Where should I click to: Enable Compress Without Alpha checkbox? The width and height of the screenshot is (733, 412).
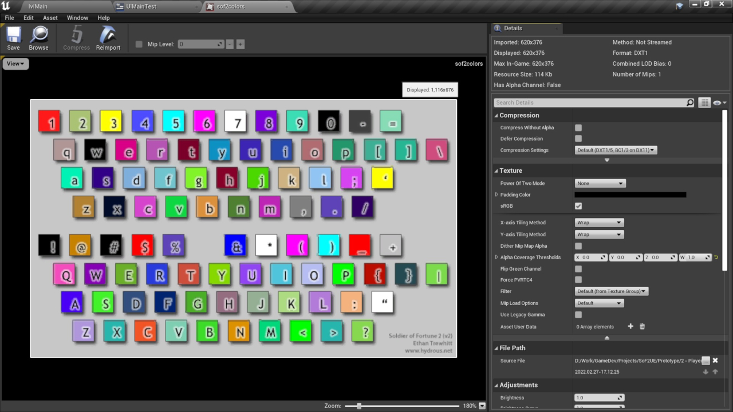pyautogui.click(x=578, y=128)
